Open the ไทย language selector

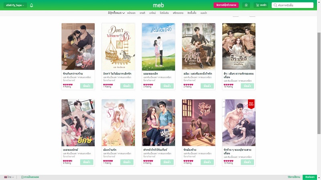9,177
